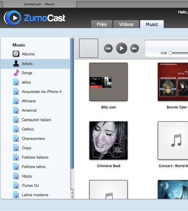Skip to the next track
The width and height of the screenshot is (188, 211).
(x=134, y=48)
